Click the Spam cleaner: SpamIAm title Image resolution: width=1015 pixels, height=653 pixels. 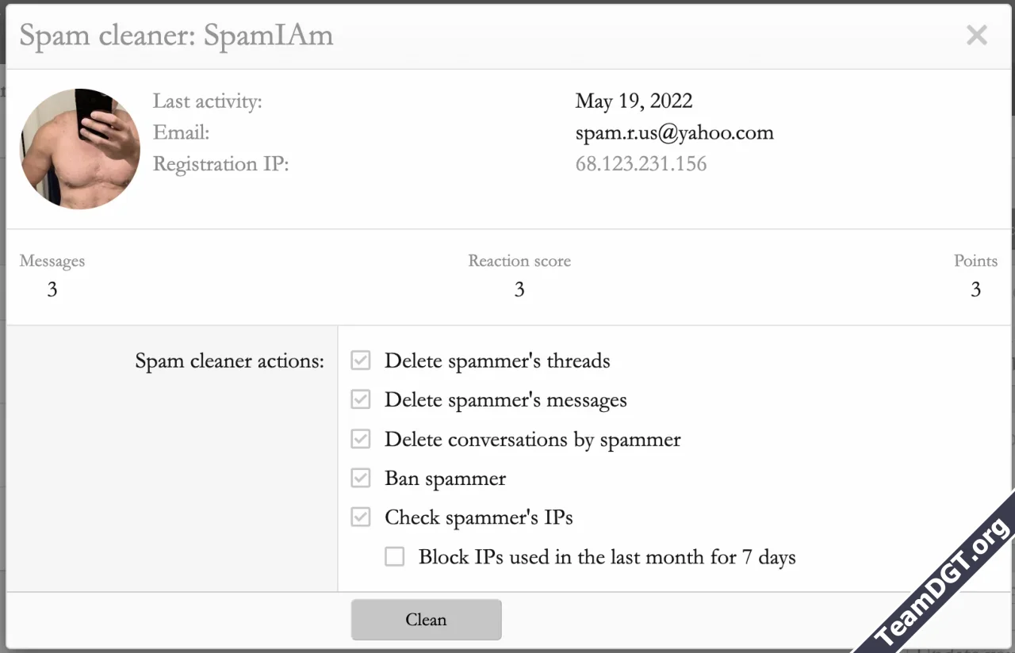[176, 36]
